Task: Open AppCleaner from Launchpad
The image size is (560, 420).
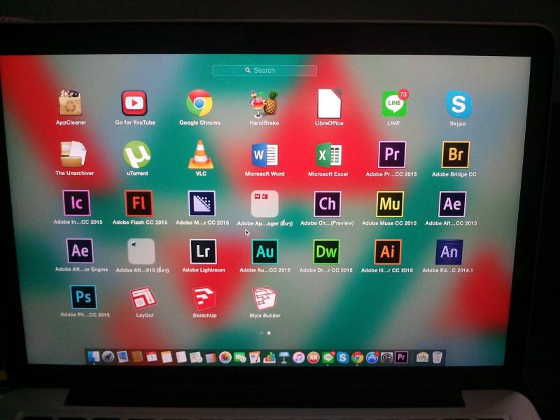Action: click(x=71, y=103)
